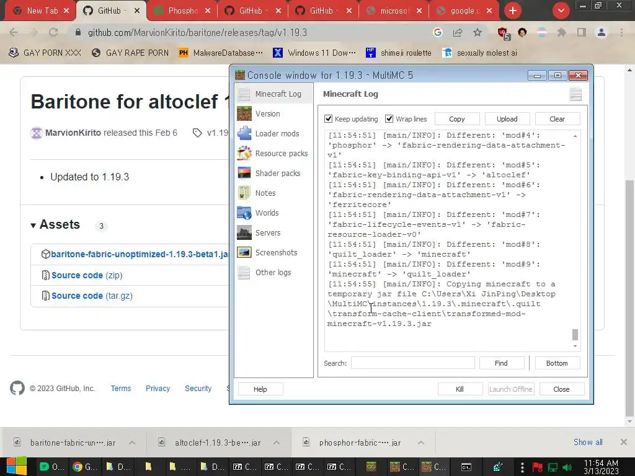Open the Chrome three-dot menu
Image resolution: width=635 pixels, height=476 pixels.
tap(621, 32)
